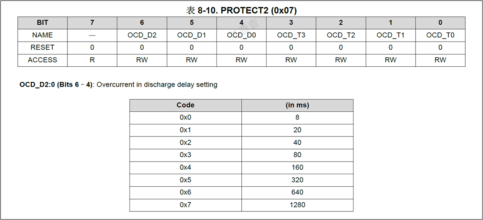
Task: Select the OCD_D2 name cell
Action: click(142, 35)
